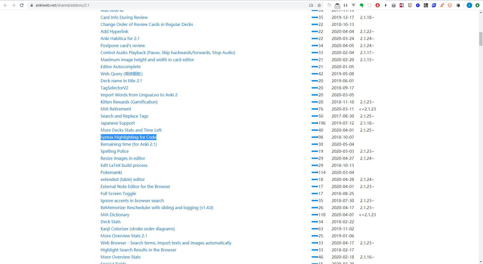Open the Spelling Police add-on
The height and width of the screenshot is (264, 483).
(x=114, y=151)
